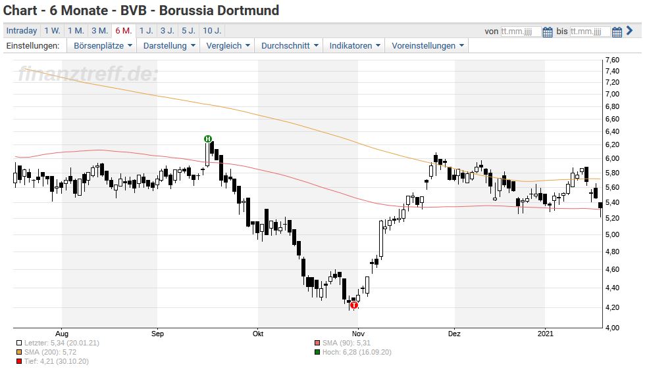Click the '2021' x-axis label
Viewport: 647px width, 373px height.
tap(546, 334)
